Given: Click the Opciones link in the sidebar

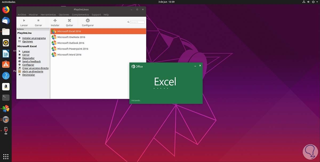Looking at the screenshot, I should coord(27,42).
